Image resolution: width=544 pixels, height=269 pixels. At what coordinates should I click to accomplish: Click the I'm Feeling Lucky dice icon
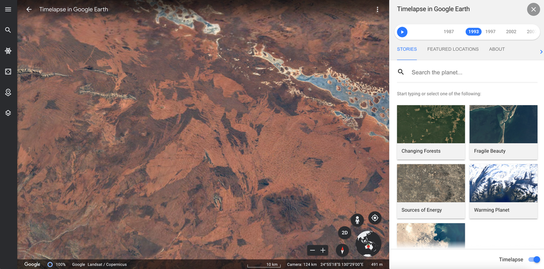point(8,71)
